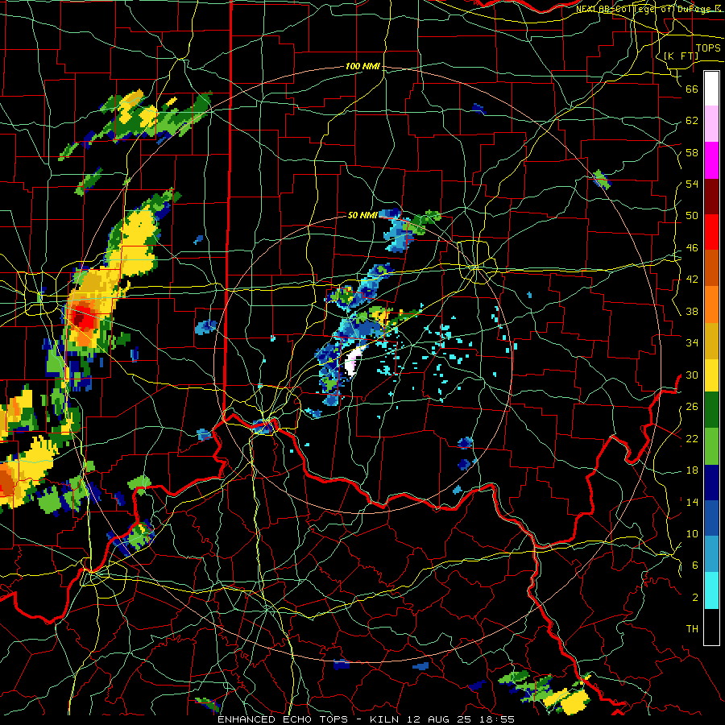Click the 10 legend value

tap(692, 533)
